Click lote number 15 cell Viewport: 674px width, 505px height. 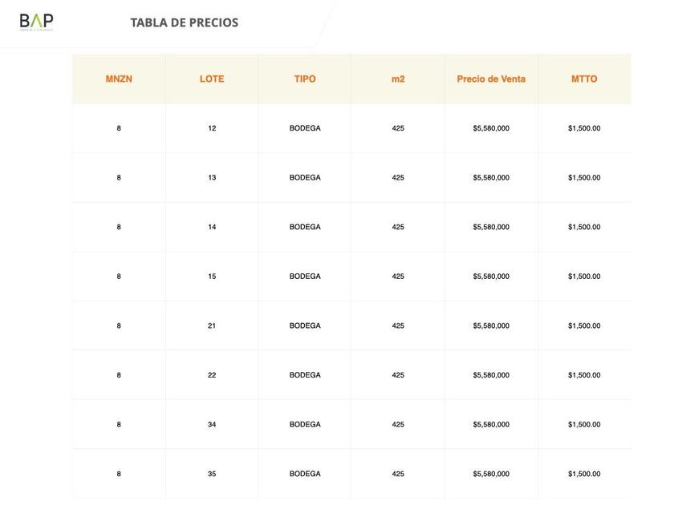[212, 277]
